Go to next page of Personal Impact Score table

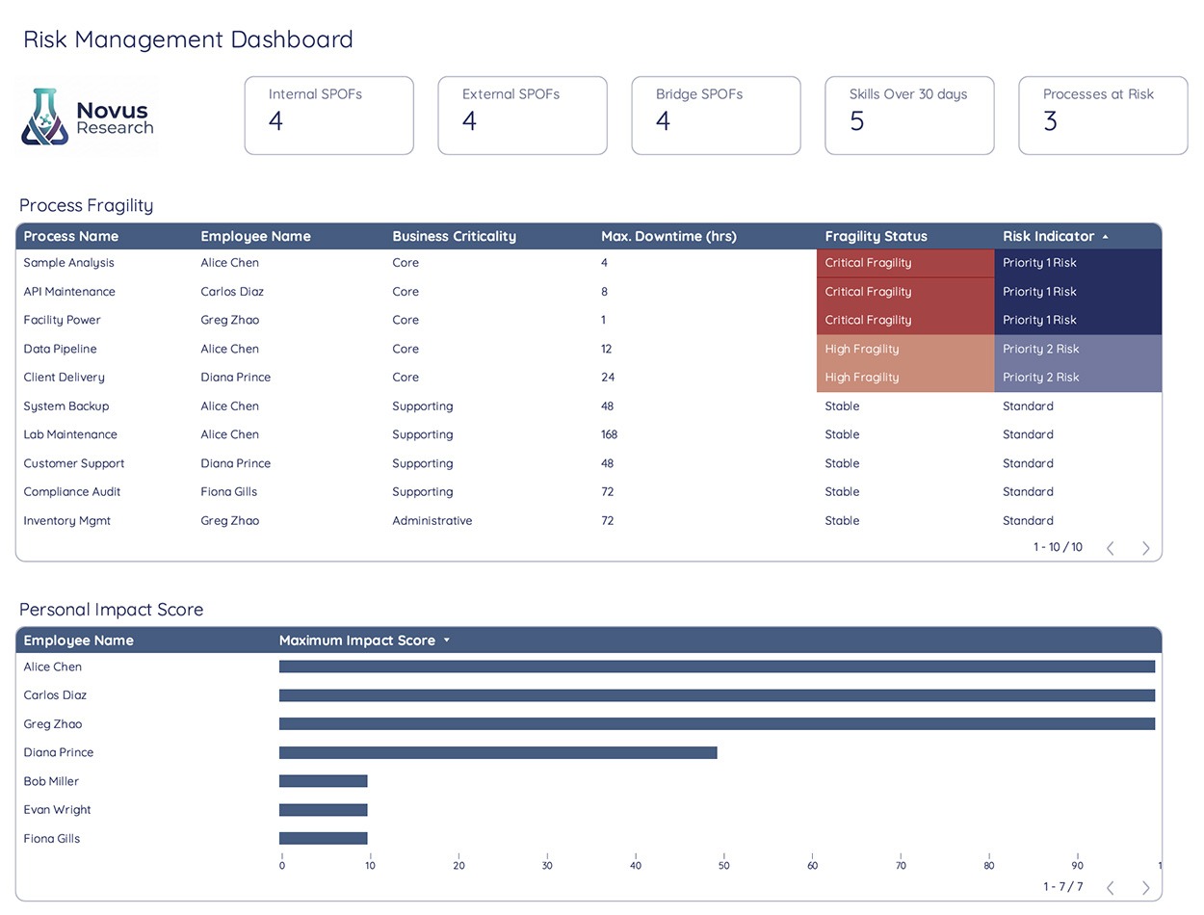(x=1145, y=887)
